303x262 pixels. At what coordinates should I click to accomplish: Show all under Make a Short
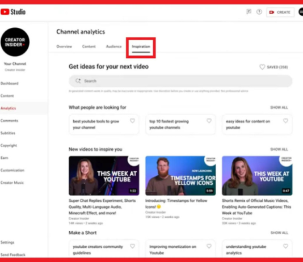[279, 233]
